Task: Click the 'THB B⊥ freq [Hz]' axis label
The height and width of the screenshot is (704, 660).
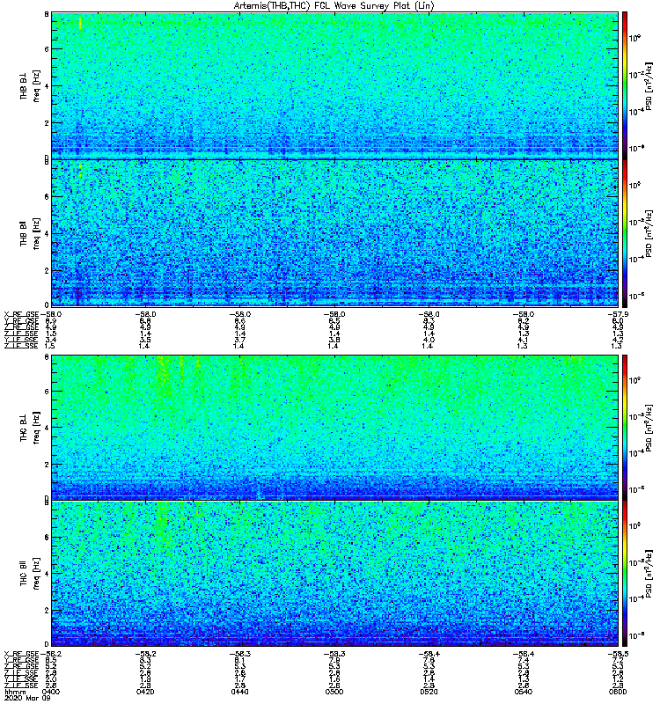Action: point(30,85)
